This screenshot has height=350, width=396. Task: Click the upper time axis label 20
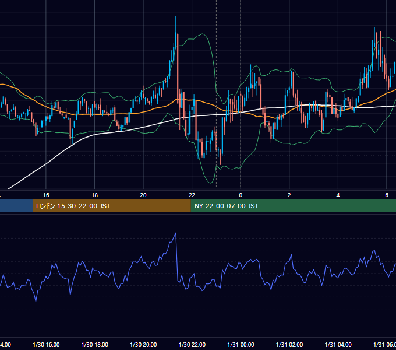143,195
